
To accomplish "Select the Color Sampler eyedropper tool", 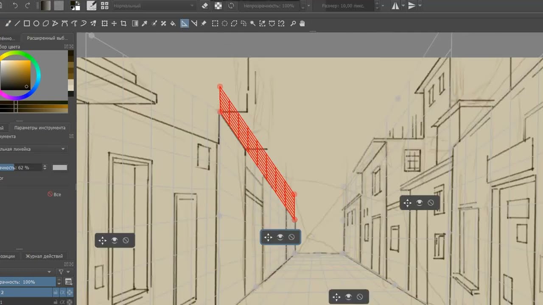I will tap(144, 24).
